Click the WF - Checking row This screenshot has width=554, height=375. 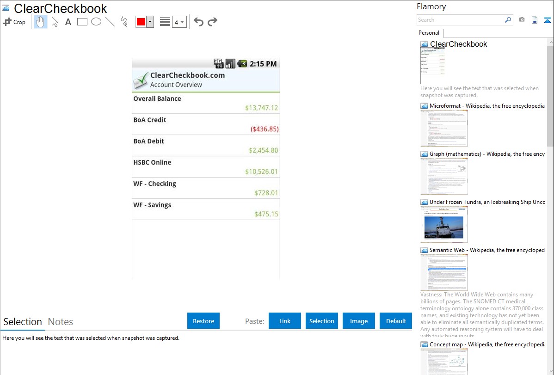click(x=206, y=188)
